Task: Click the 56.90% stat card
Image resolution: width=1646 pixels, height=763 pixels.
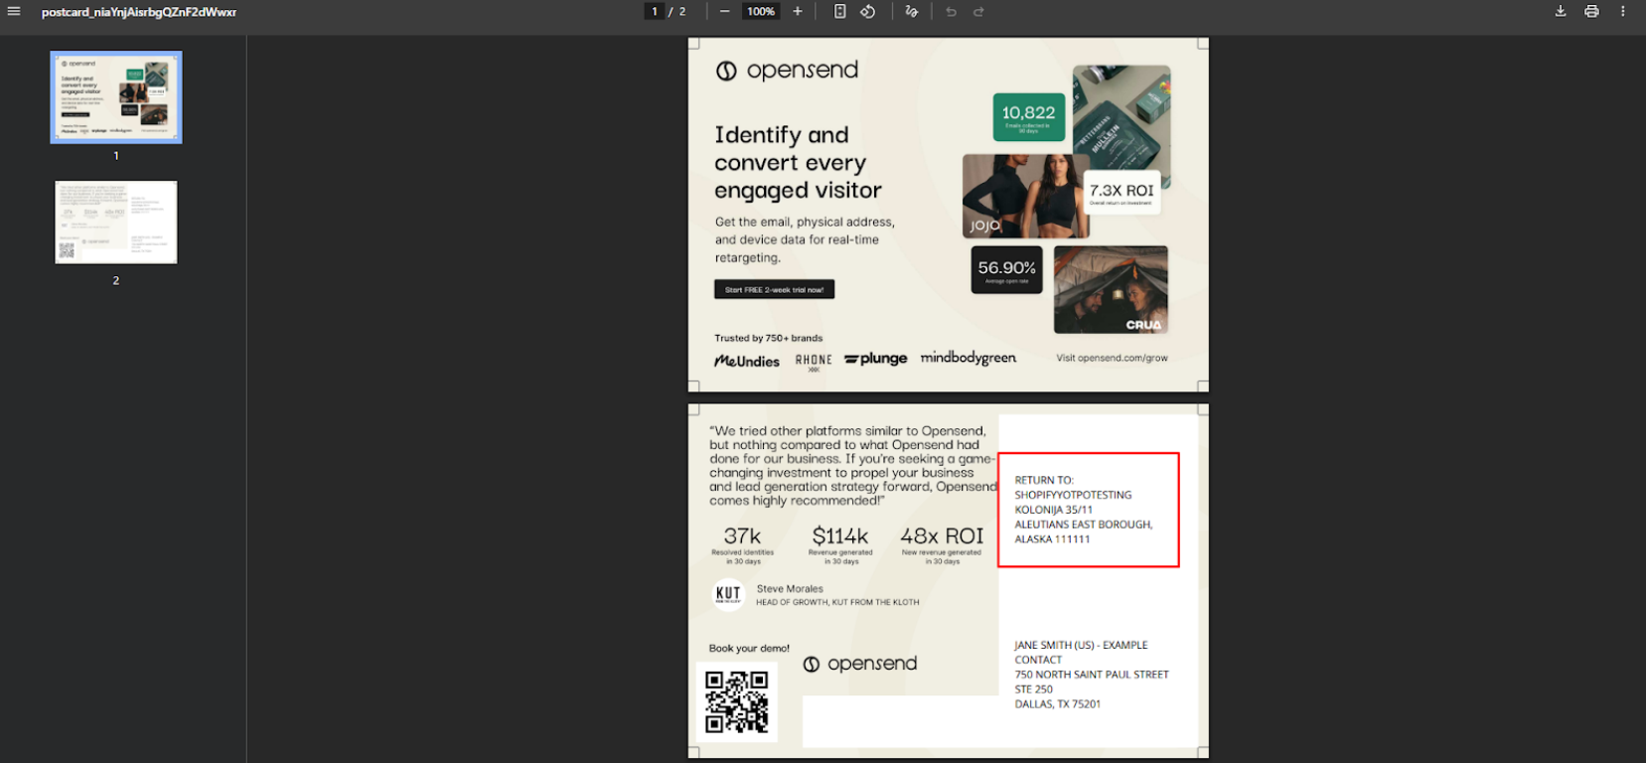Action: [1006, 270]
